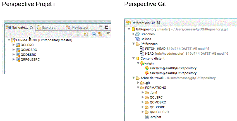237x121 pixels.
Task: Click the fetch URL green arrow icon
Action: pyautogui.click(x=147, y=68)
